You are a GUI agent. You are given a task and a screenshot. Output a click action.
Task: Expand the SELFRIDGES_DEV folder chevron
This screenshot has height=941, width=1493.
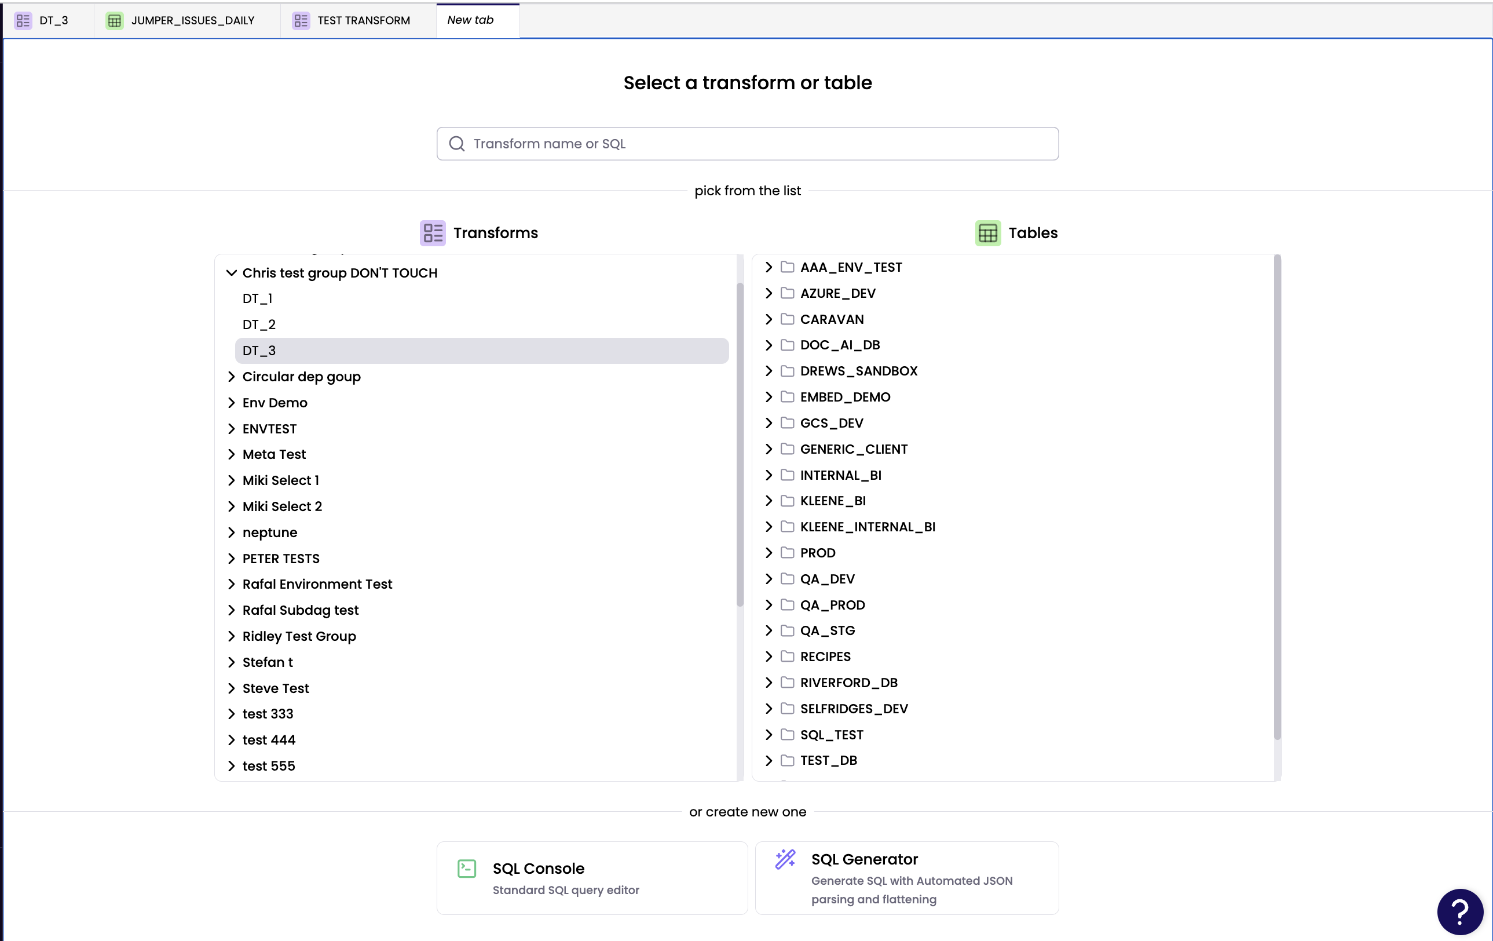(x=769, y=709)
